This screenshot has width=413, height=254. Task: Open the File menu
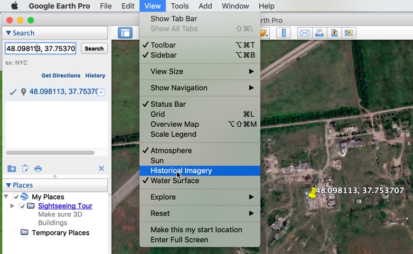[106, 6]
